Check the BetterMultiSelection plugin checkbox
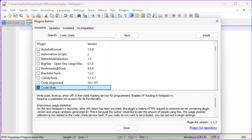 pos(38,59)
